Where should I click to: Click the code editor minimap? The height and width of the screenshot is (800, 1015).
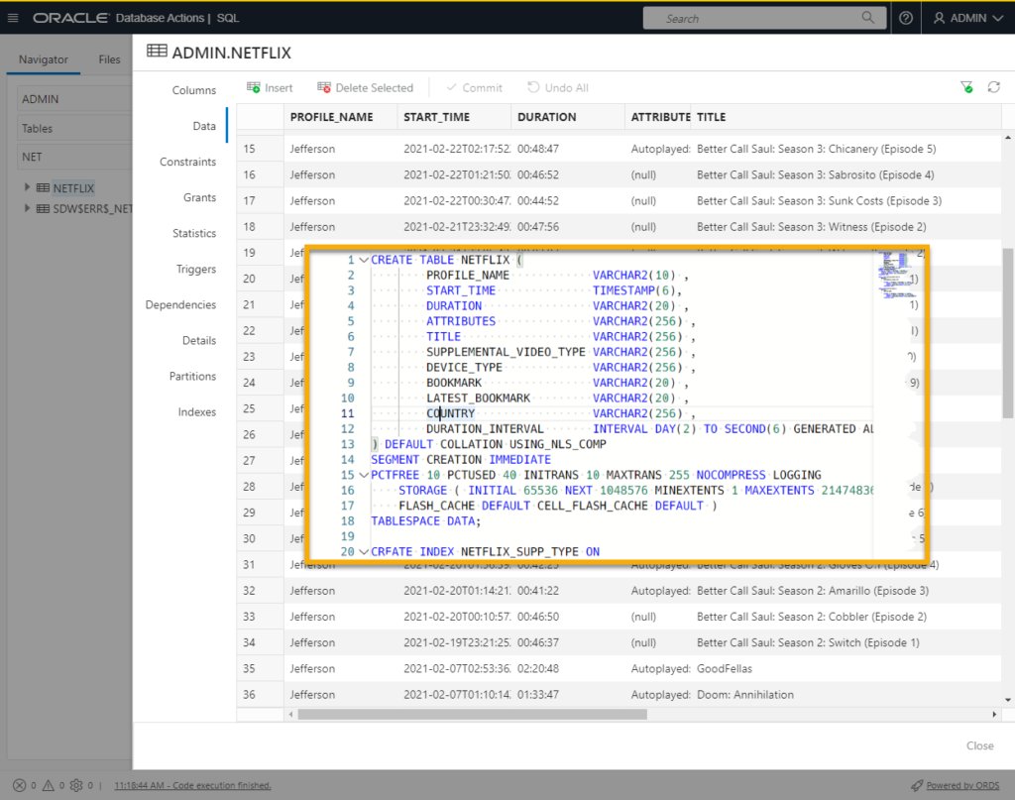point(896,275)
